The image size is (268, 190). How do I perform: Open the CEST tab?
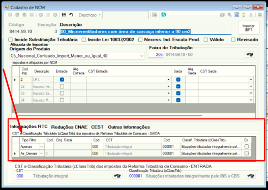[x=97, y=127]
